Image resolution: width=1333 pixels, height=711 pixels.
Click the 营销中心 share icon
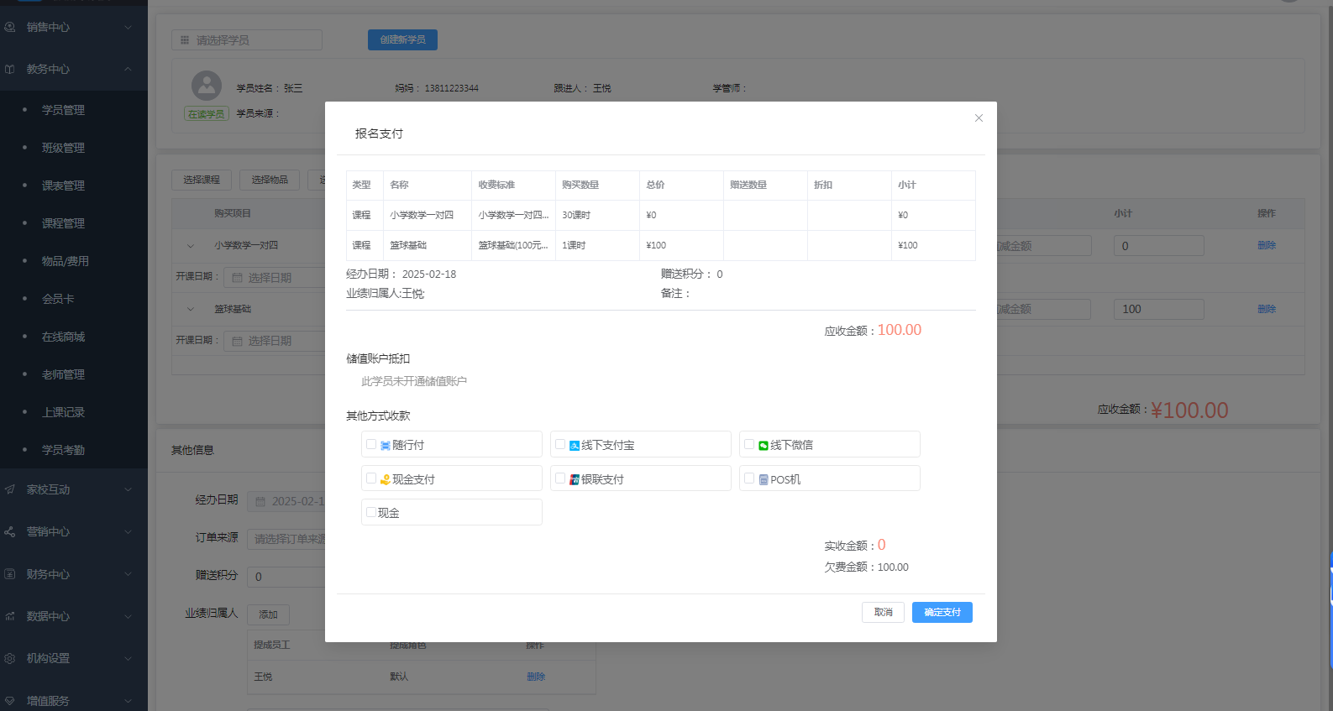point(10,531)
